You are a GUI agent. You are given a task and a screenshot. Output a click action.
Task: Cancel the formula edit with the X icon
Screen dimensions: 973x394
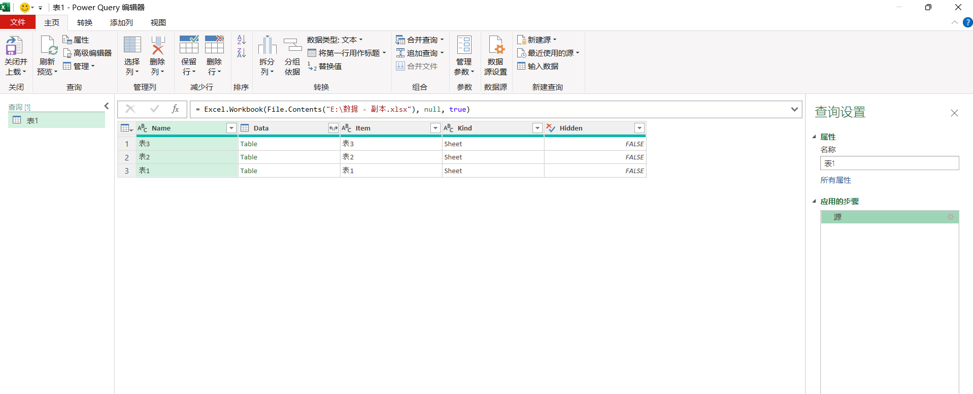(130, 109)
